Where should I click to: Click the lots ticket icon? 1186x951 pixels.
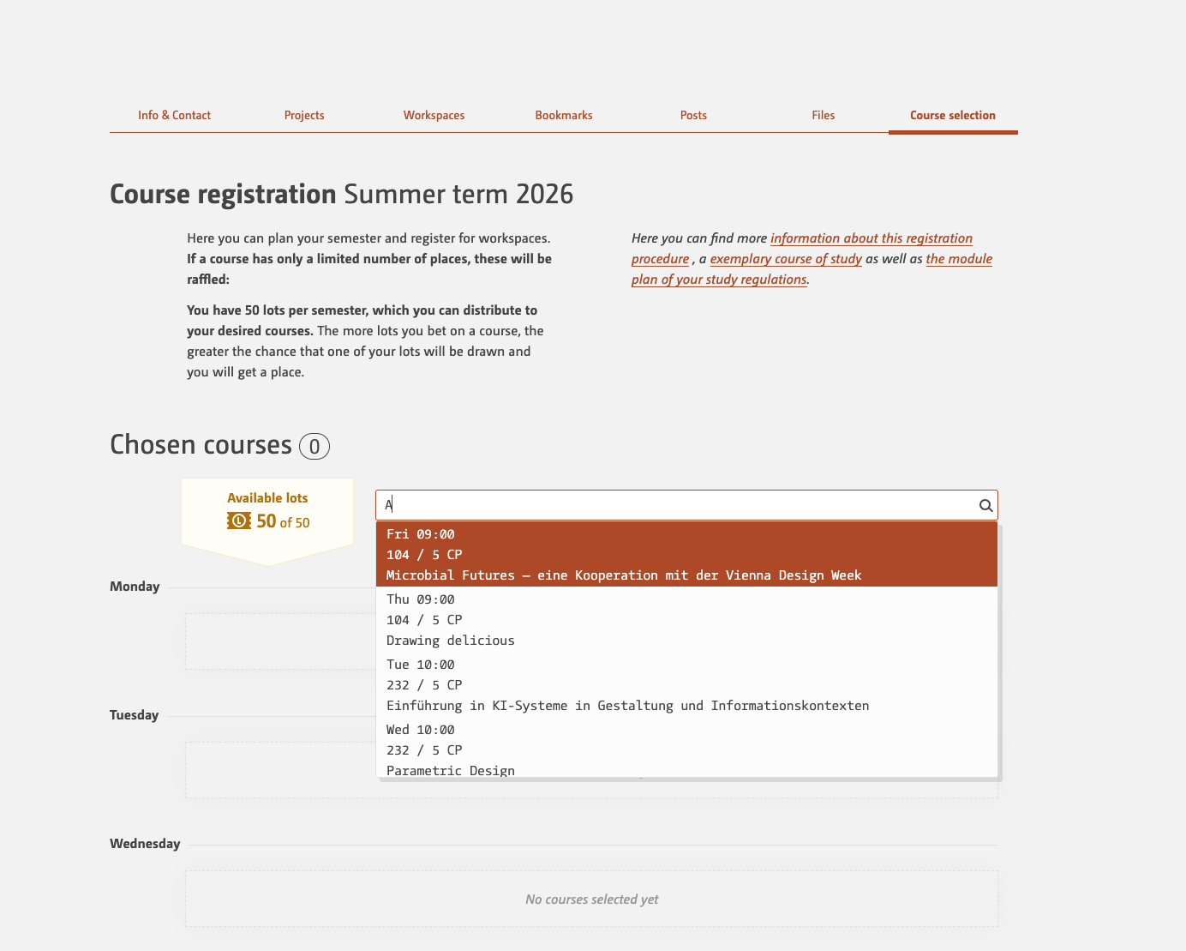pos(239,521)
